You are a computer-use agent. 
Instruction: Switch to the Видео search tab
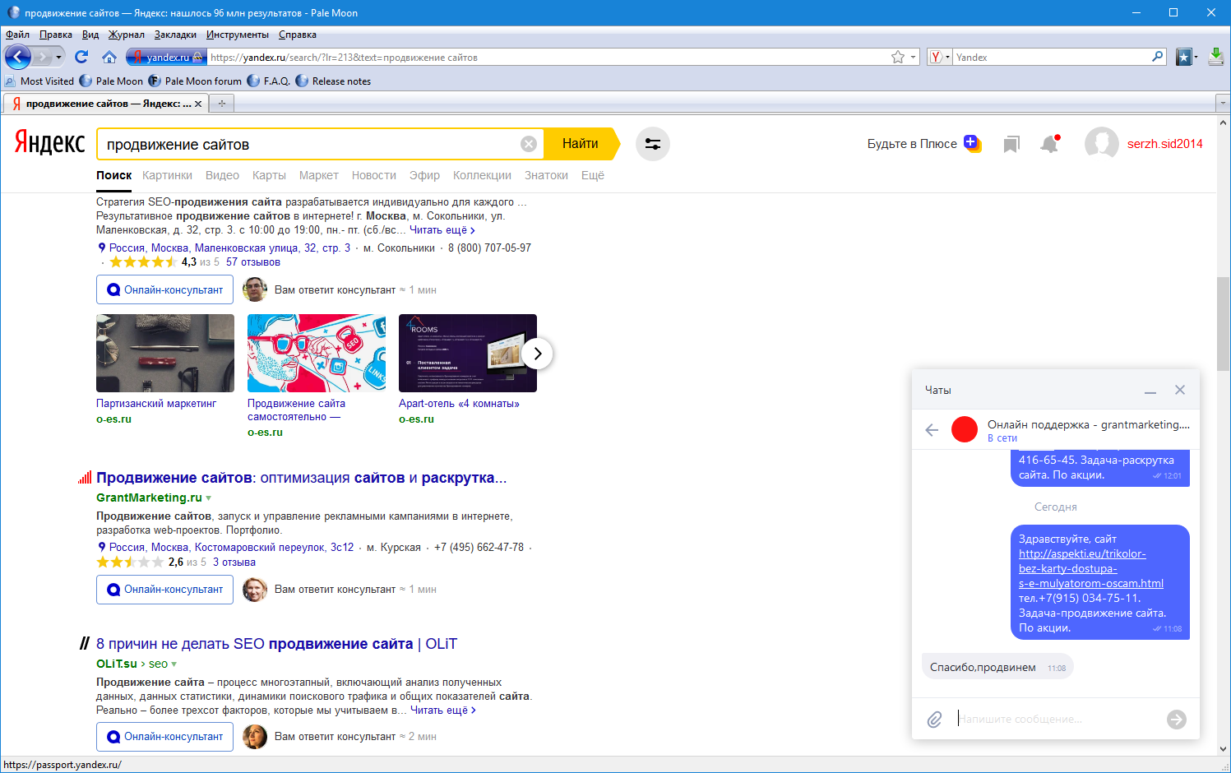pos(222,175)
